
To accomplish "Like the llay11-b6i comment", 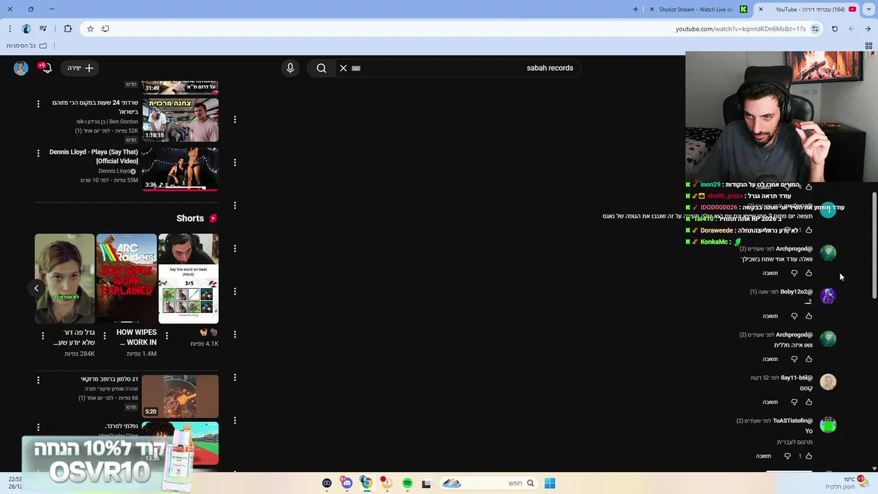I will coord(809,402).
